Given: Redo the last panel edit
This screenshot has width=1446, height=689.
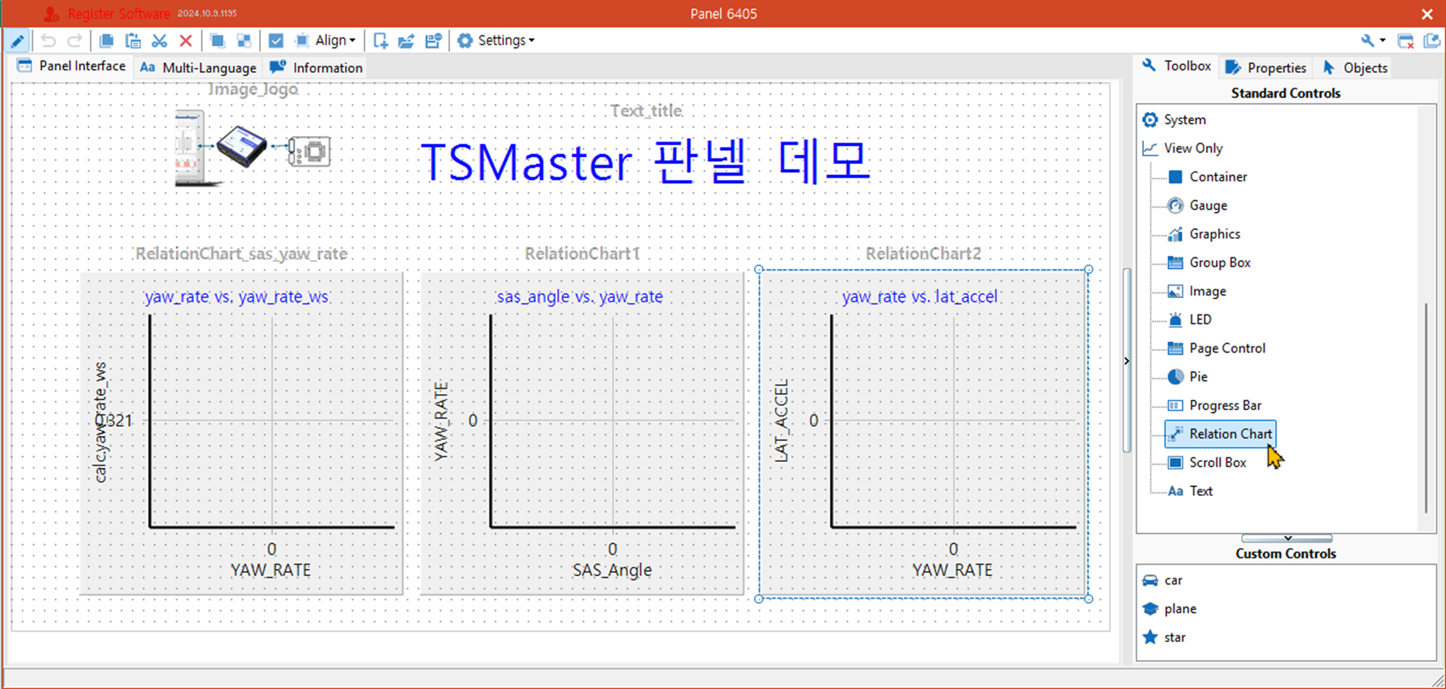Looking at the screenshot, I should point(74,40).
